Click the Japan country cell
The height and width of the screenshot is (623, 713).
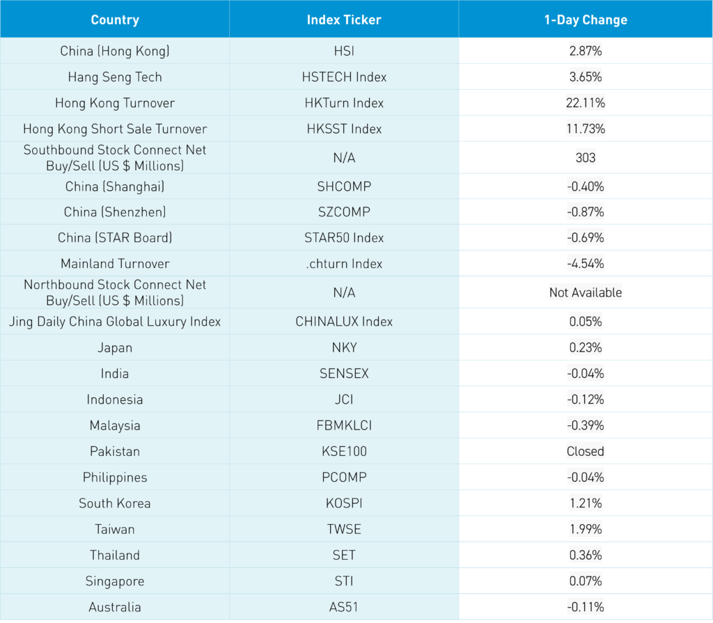point(115,347)
